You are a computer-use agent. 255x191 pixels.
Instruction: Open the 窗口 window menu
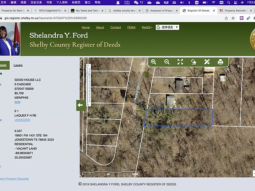point(88,3)
